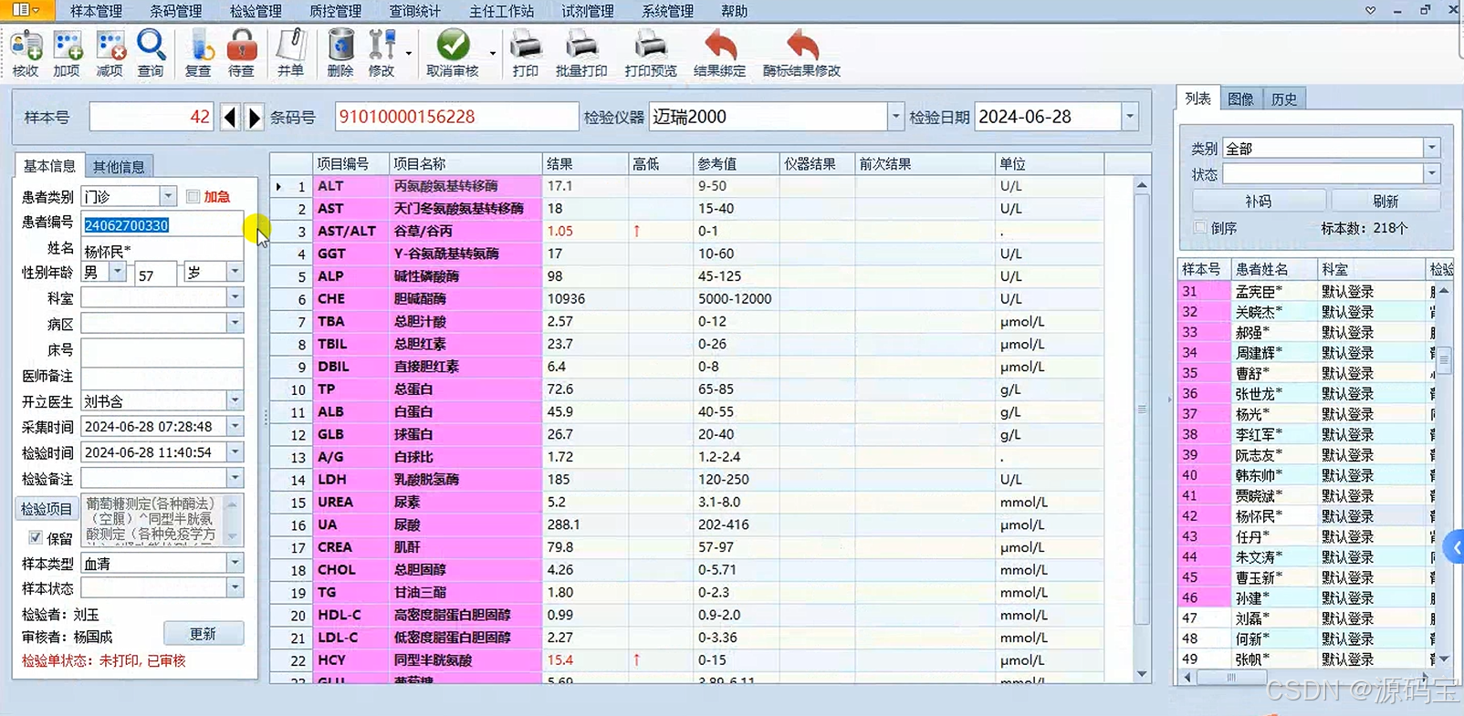Open the top-left application menu icon

point(25,10)
